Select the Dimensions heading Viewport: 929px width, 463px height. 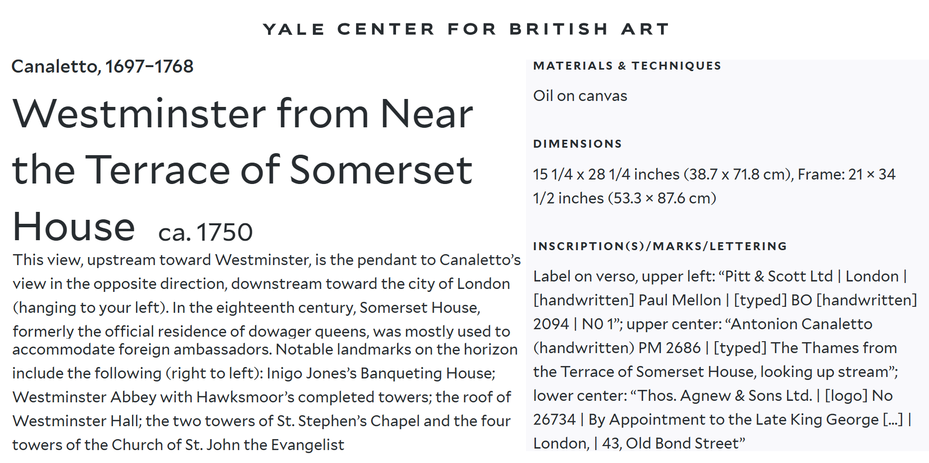[x=577, y=144]
